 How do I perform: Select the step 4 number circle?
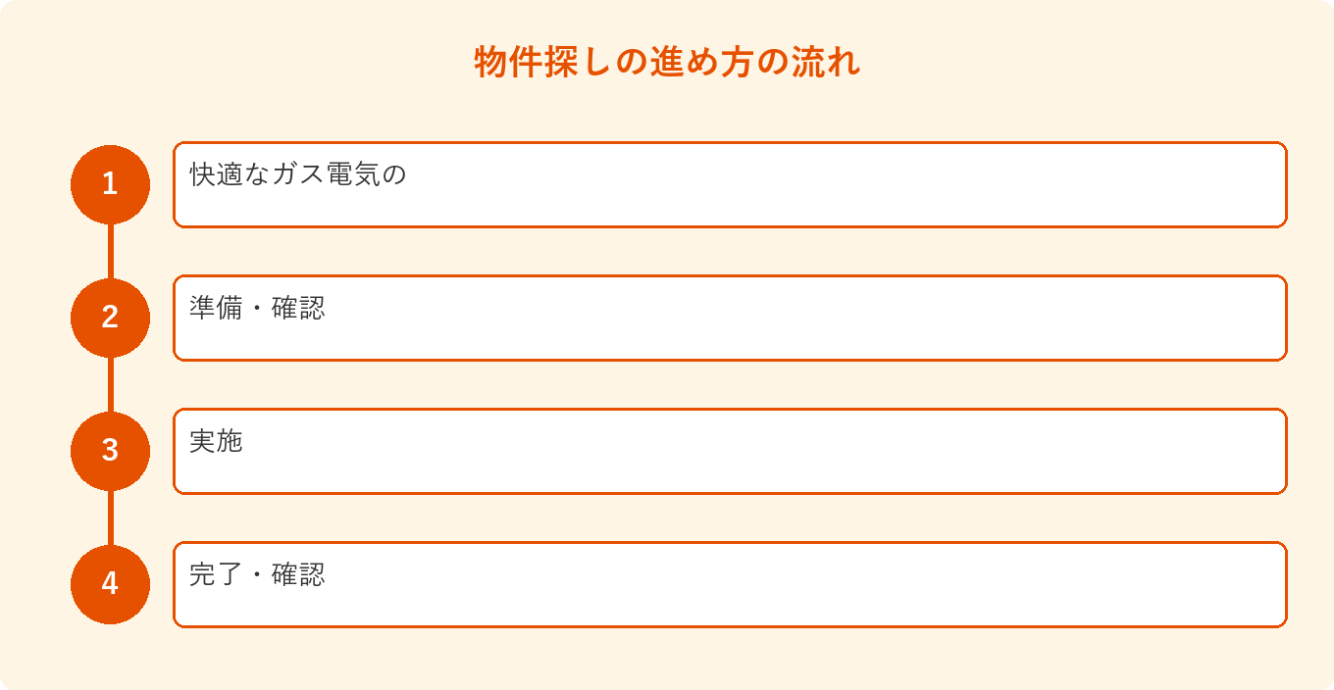pyautogui.click(x=110, y=584)
